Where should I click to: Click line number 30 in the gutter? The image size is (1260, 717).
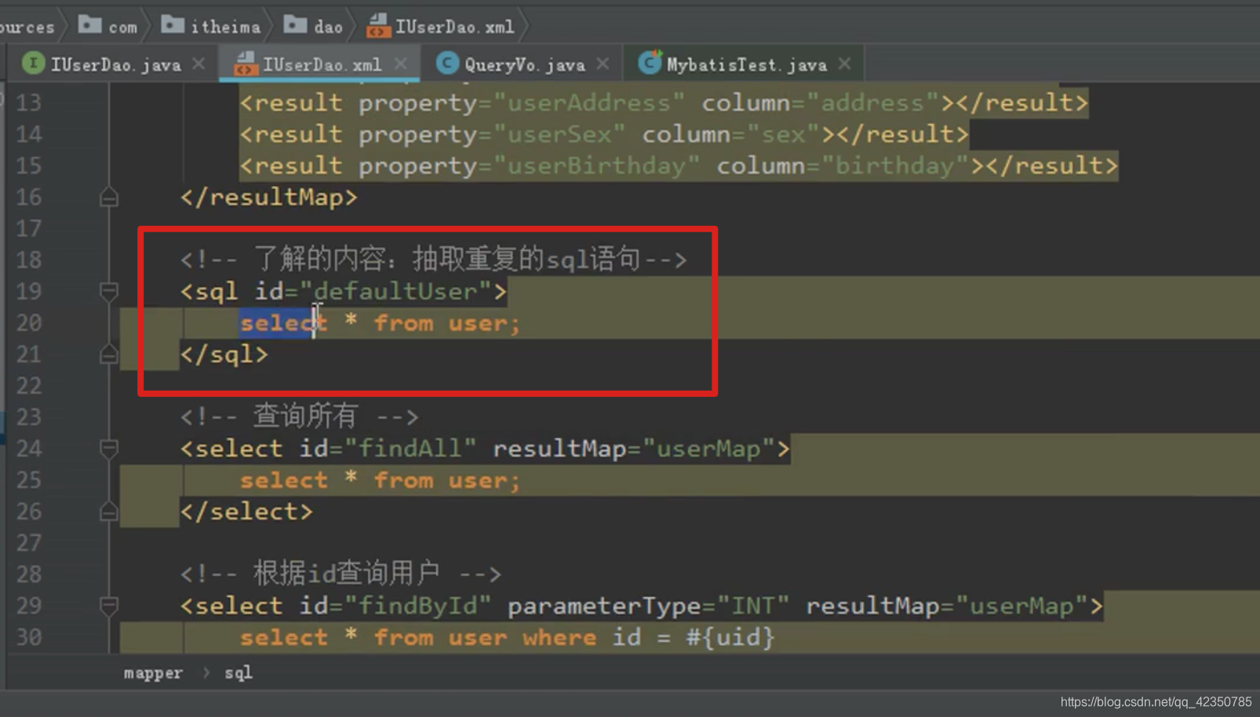point(29,637)
